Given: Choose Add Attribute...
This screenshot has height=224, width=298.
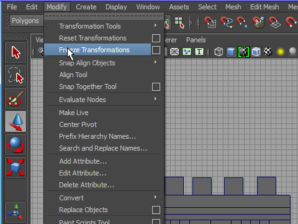Looking at the screenshot, I should click(x=83, y=161).
